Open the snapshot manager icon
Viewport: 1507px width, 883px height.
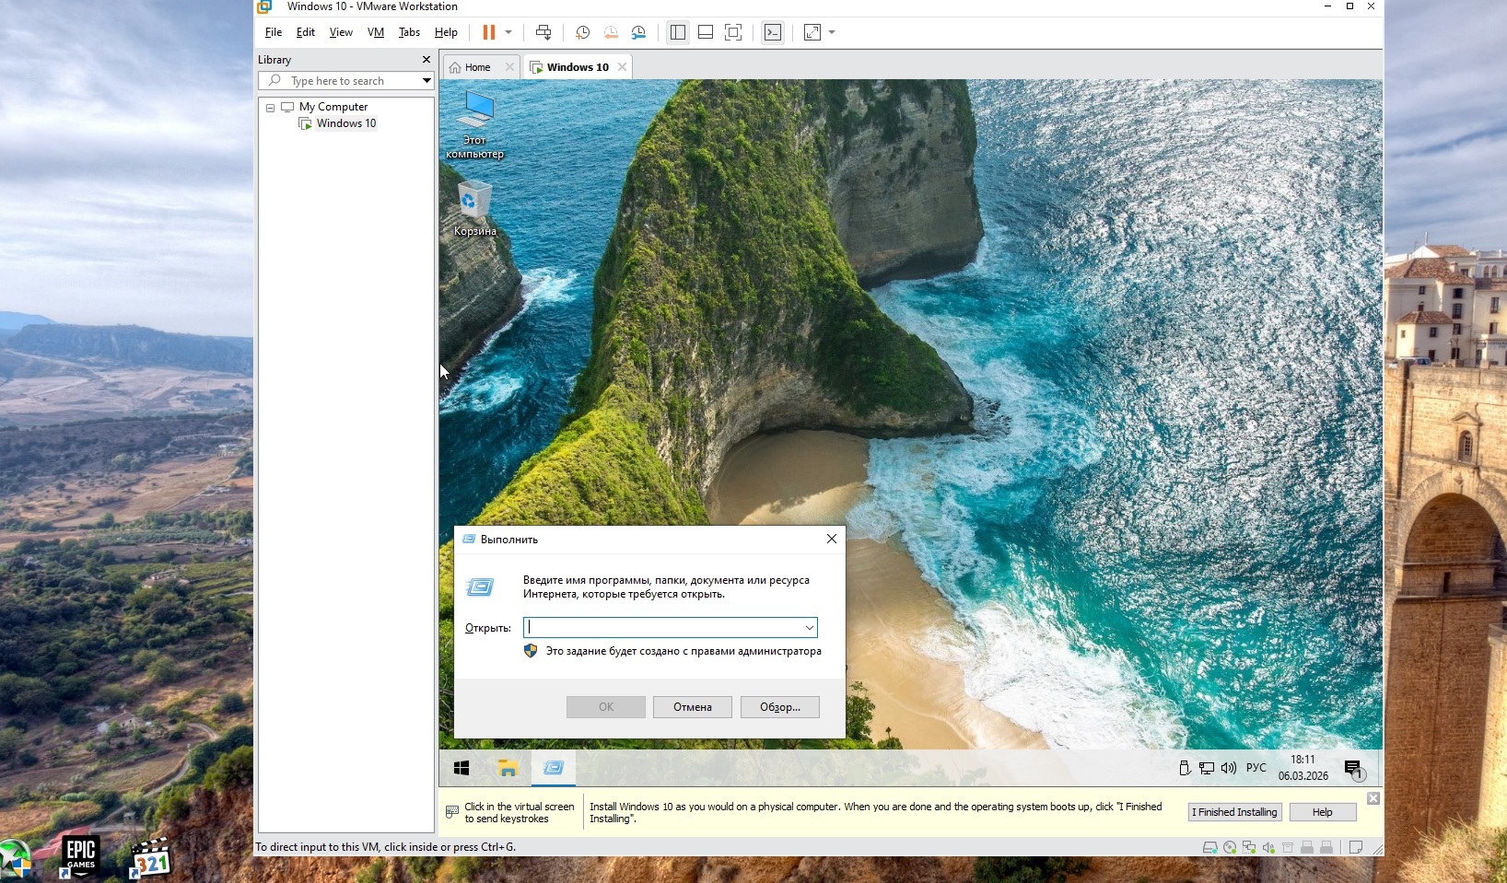pos(638,32)
